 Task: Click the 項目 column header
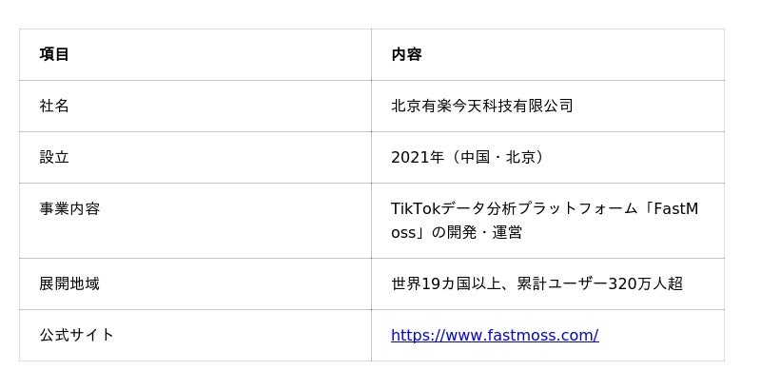(54, 54)
